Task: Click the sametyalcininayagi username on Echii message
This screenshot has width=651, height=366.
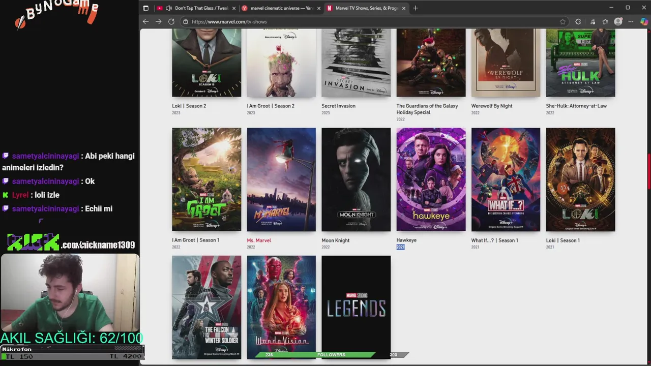Action: (45, 208)
